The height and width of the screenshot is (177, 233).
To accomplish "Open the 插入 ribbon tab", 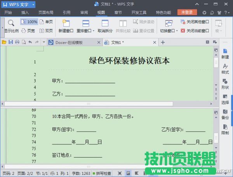I will (25, 12).
